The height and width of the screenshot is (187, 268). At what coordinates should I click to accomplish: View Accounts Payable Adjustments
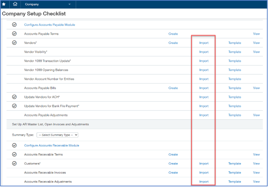(256, 115)
